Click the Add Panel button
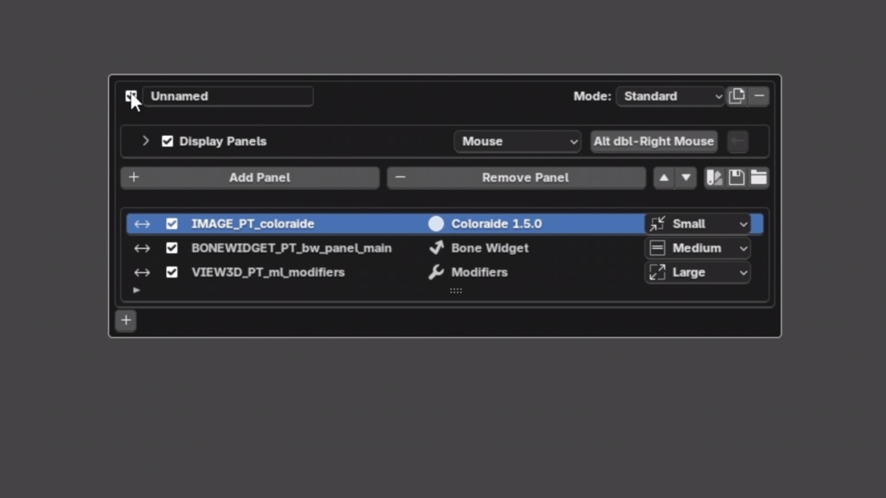Viewport: 886px width, 498px height. [250, 177]
